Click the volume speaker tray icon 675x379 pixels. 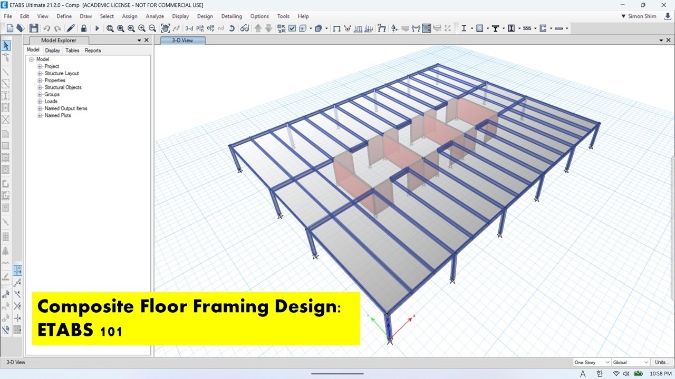[625, 374]
